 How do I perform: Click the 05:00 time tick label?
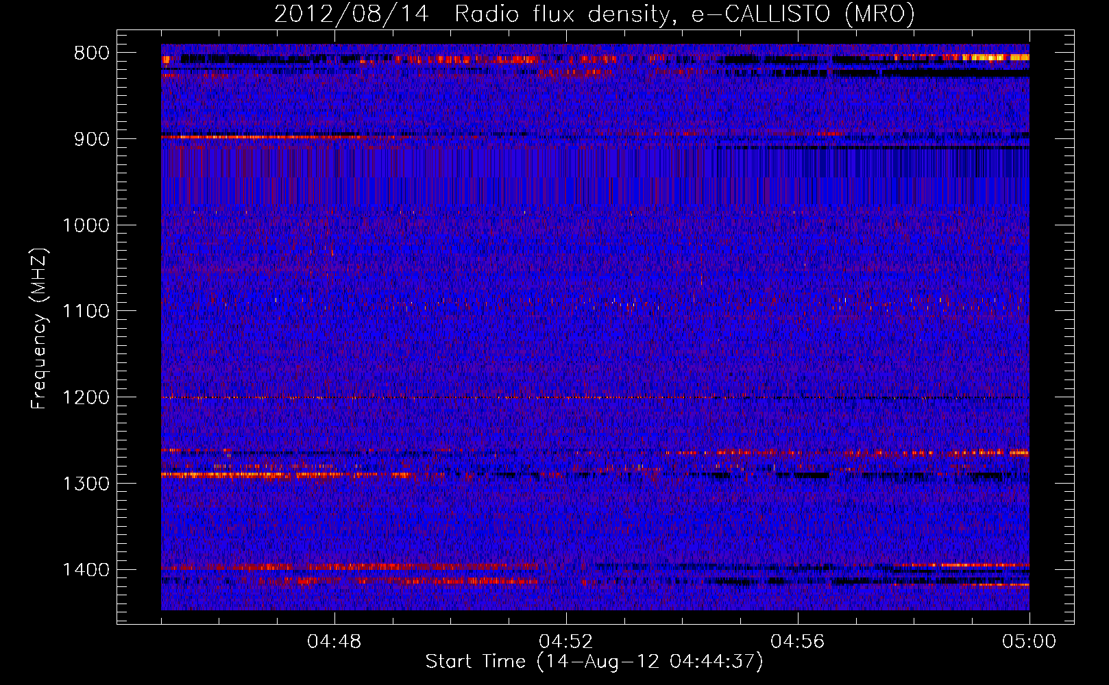(x=1029, y=642)
